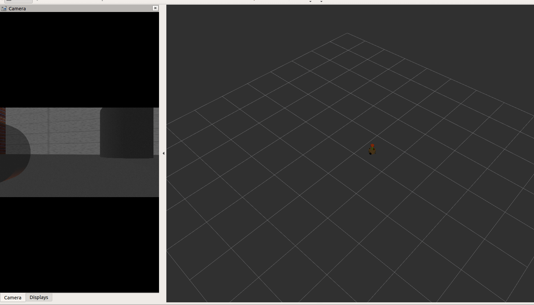This screenshot has width=534, height=305.
Task: Click the Camera panel title icon
Action: 4,8
